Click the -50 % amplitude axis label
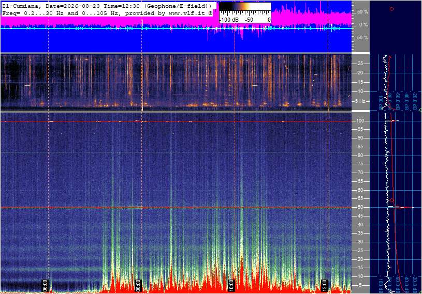Viewport: 422px width, 294px height. coord(362,38)
